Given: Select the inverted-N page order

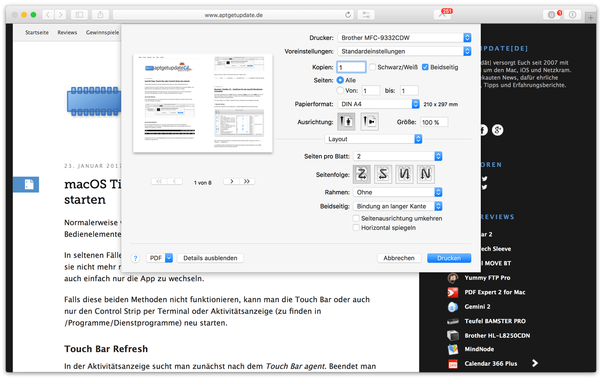Looking at the screenshot, I should 405,174.
